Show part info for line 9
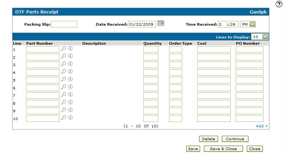The image size is (283, 157). tap(70, 110)
